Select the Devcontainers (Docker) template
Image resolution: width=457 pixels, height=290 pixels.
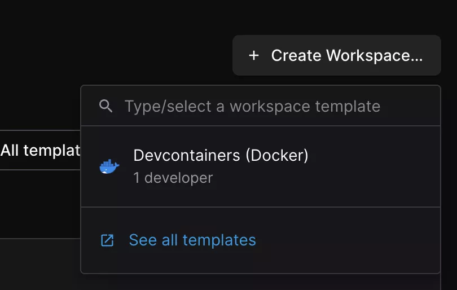pyautogui.click(x=261, y=166)
